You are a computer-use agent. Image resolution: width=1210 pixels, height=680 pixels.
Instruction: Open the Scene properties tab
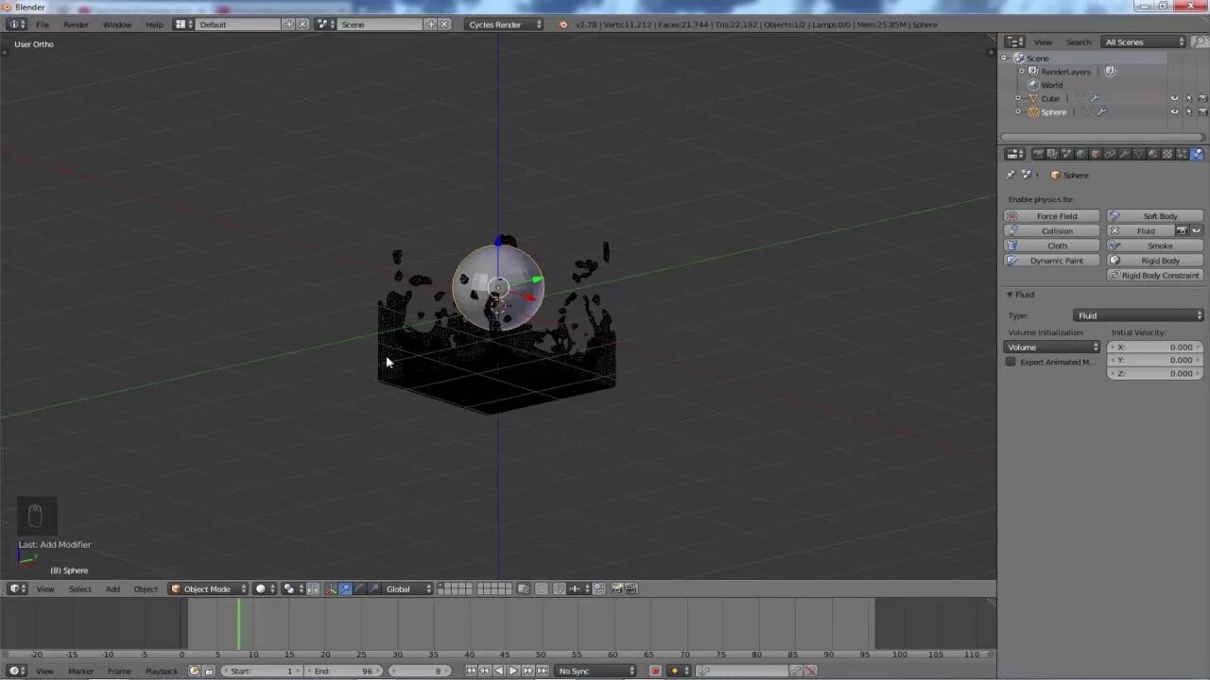(1067, 154)
